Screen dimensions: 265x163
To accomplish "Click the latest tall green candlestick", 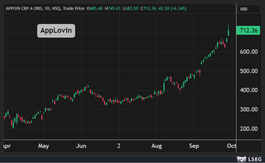I will click(x=229, y=32).
